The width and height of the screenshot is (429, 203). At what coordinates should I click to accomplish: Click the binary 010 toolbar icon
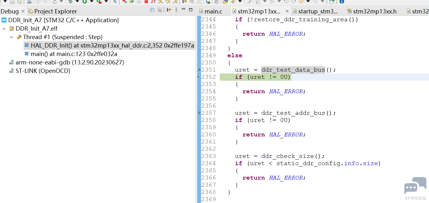click(29, 2)
